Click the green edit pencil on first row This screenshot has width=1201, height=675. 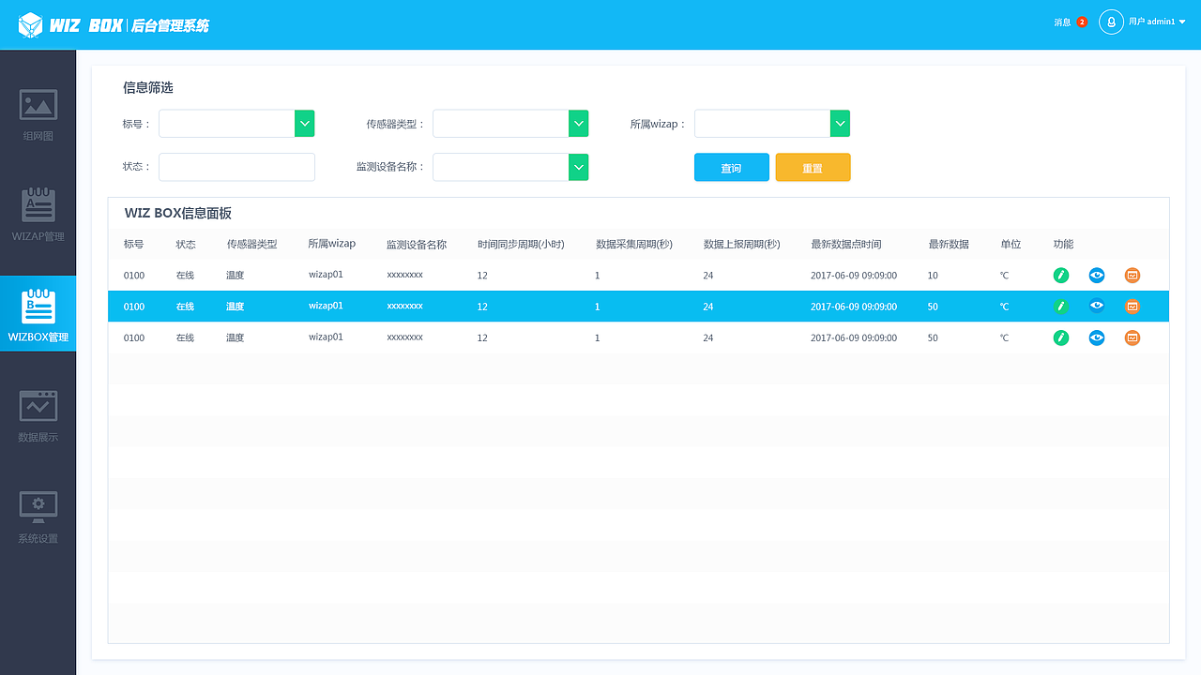tap(1060, 275)
